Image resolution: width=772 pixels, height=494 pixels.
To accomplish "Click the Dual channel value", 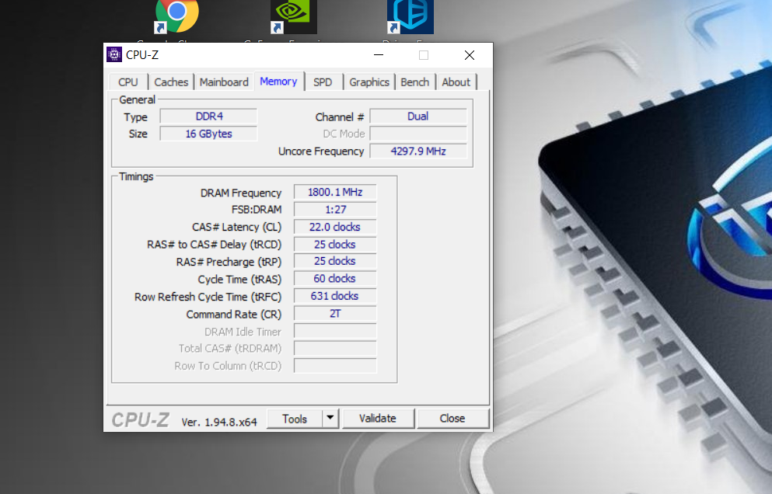I will [x=418, y=116].
